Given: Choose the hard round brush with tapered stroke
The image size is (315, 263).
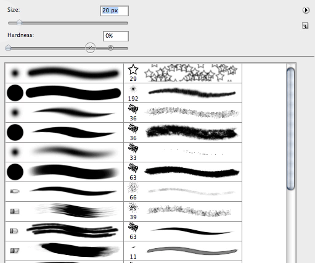Looking at the screenshot, I should (64, 133).
